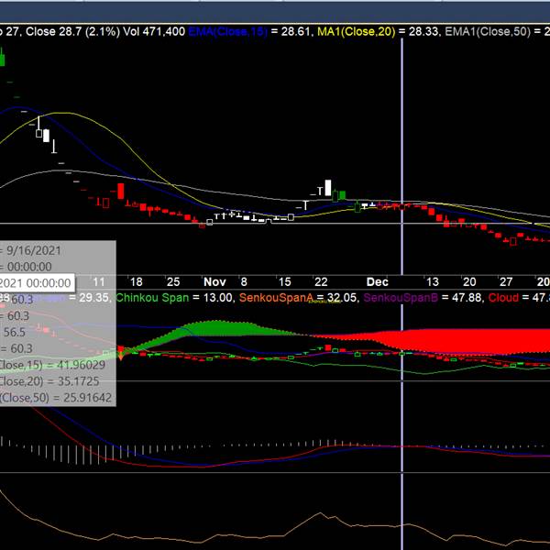Screen dimensions: 550x550
Task: Click the date axis label 8
Action: tap(244, 282)
